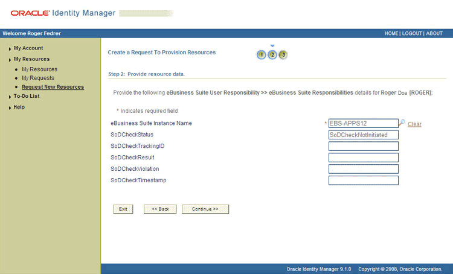This screenshot has width=453, height=274.
Task: Focus the SoDCheckTrackingID field
Action: coord(364,146)
